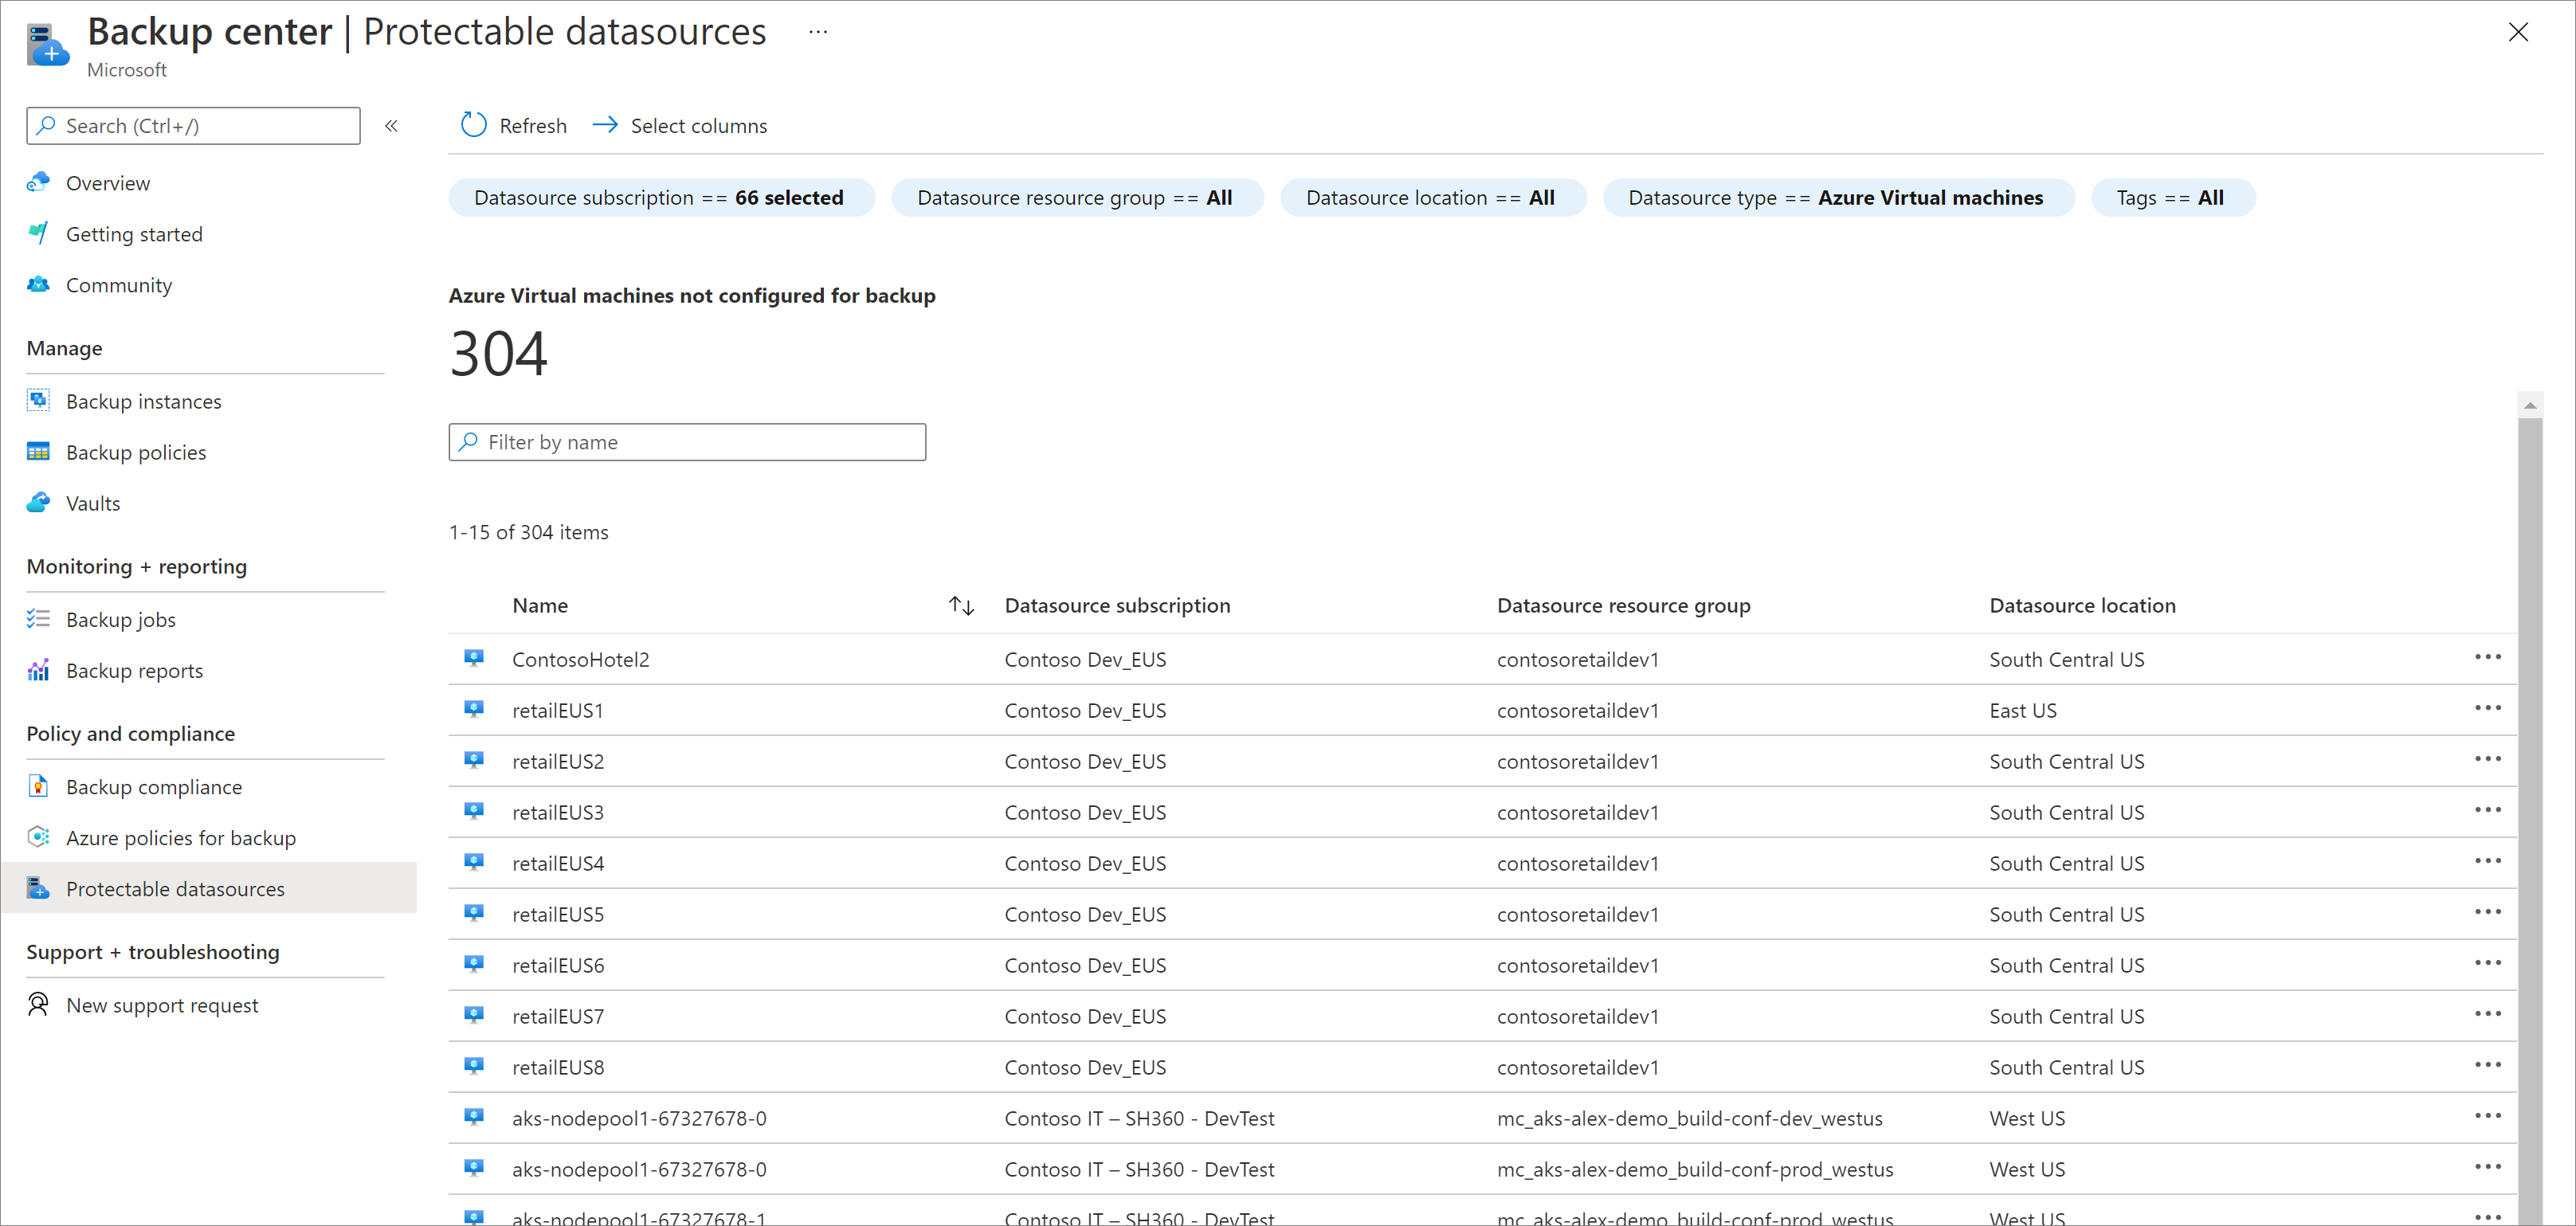Click Azure policies for backup menu
Screen dimensions: 2576x1226
pos(182,838)
